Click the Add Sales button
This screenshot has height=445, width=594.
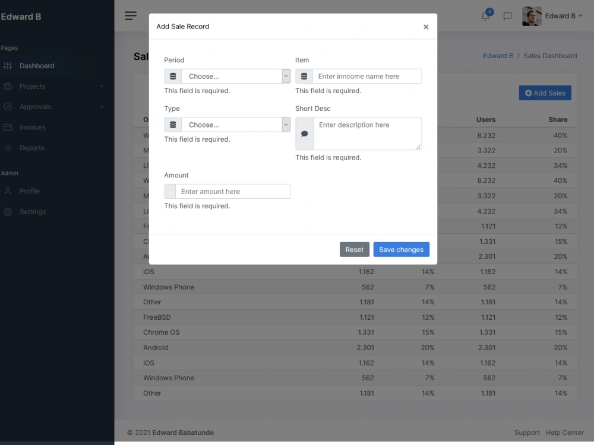pyautogui.click(x=545, y=93)
